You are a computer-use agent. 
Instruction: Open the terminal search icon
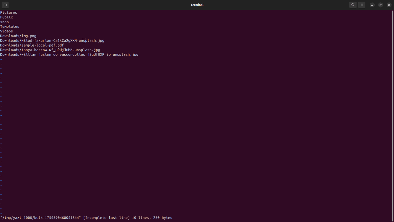[353, 5]
